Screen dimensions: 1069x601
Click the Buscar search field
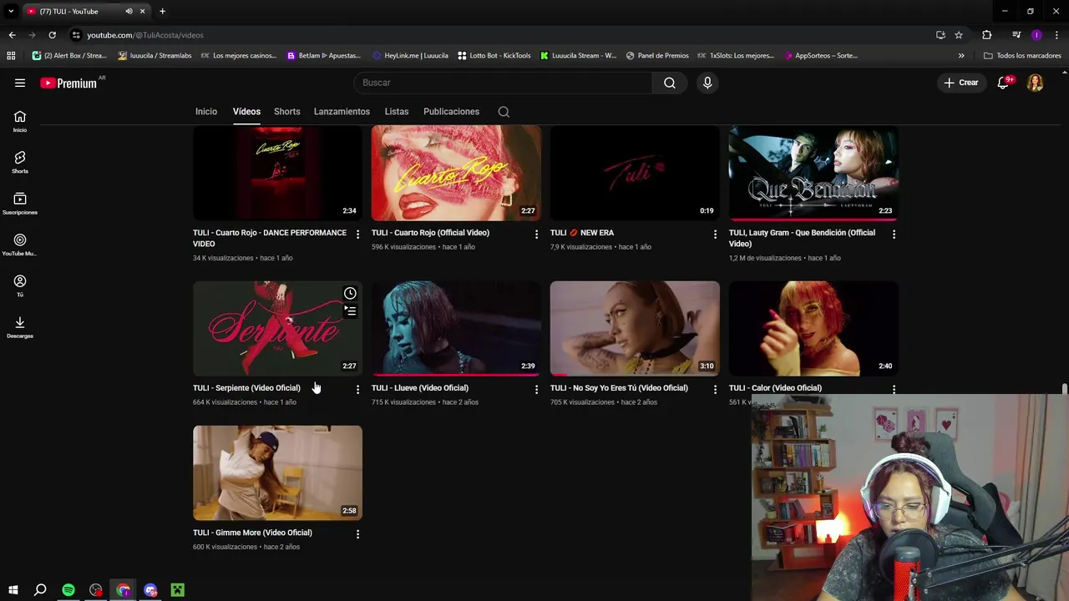[504, 83]
